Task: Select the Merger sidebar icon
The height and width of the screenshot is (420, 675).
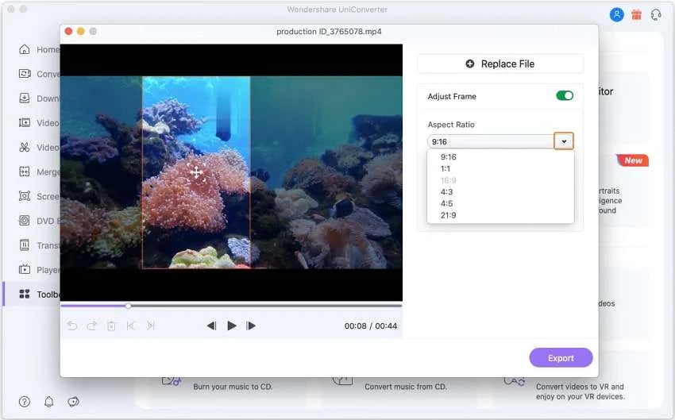Action: click(25, 171)
